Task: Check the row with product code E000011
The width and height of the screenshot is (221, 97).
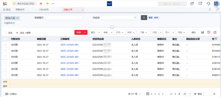Action: 5,75
